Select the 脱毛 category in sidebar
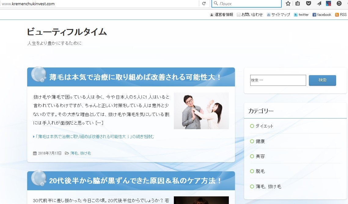The height and width of the screenshot is (204, 348). coord(260,171)
